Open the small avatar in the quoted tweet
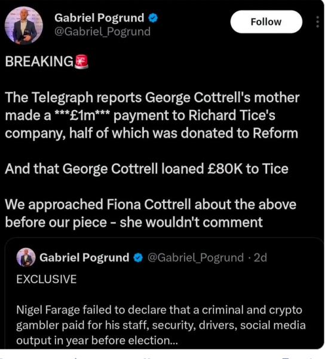Image resolution: width=328 pixels, height=359 pixels. click(26, 257)
